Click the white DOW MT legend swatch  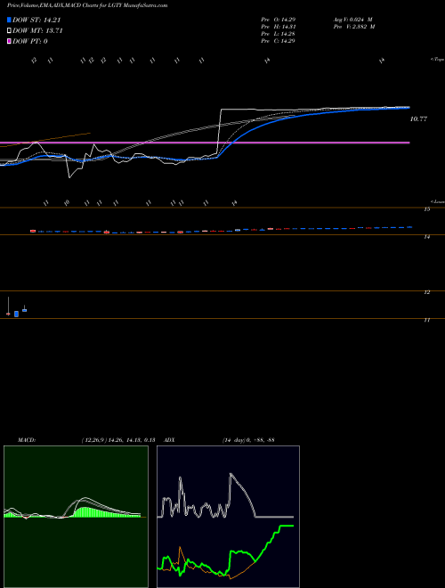[x=9, y=31]
